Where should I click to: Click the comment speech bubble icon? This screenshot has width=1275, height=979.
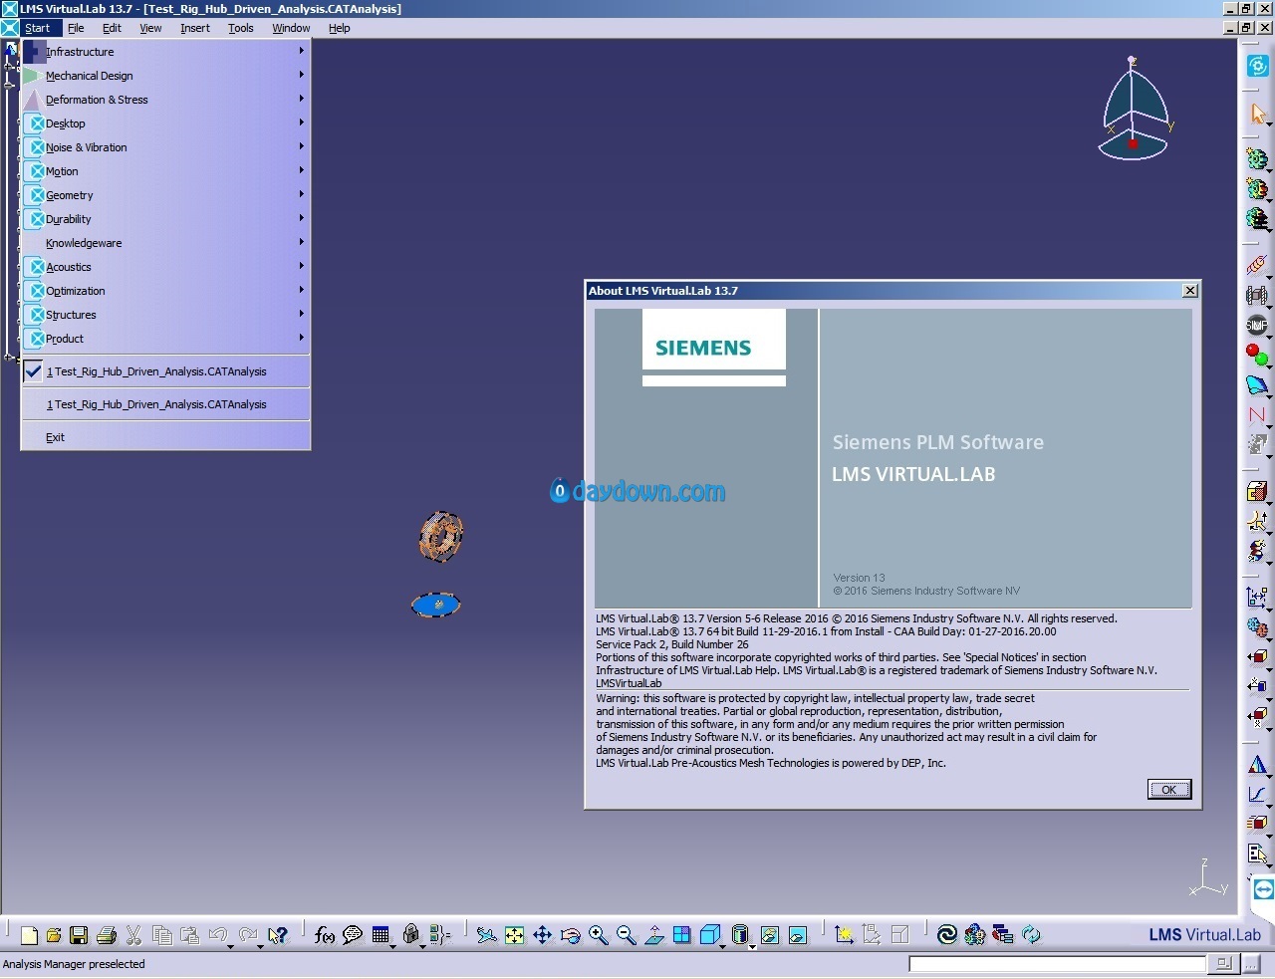(x=353, y=935)
